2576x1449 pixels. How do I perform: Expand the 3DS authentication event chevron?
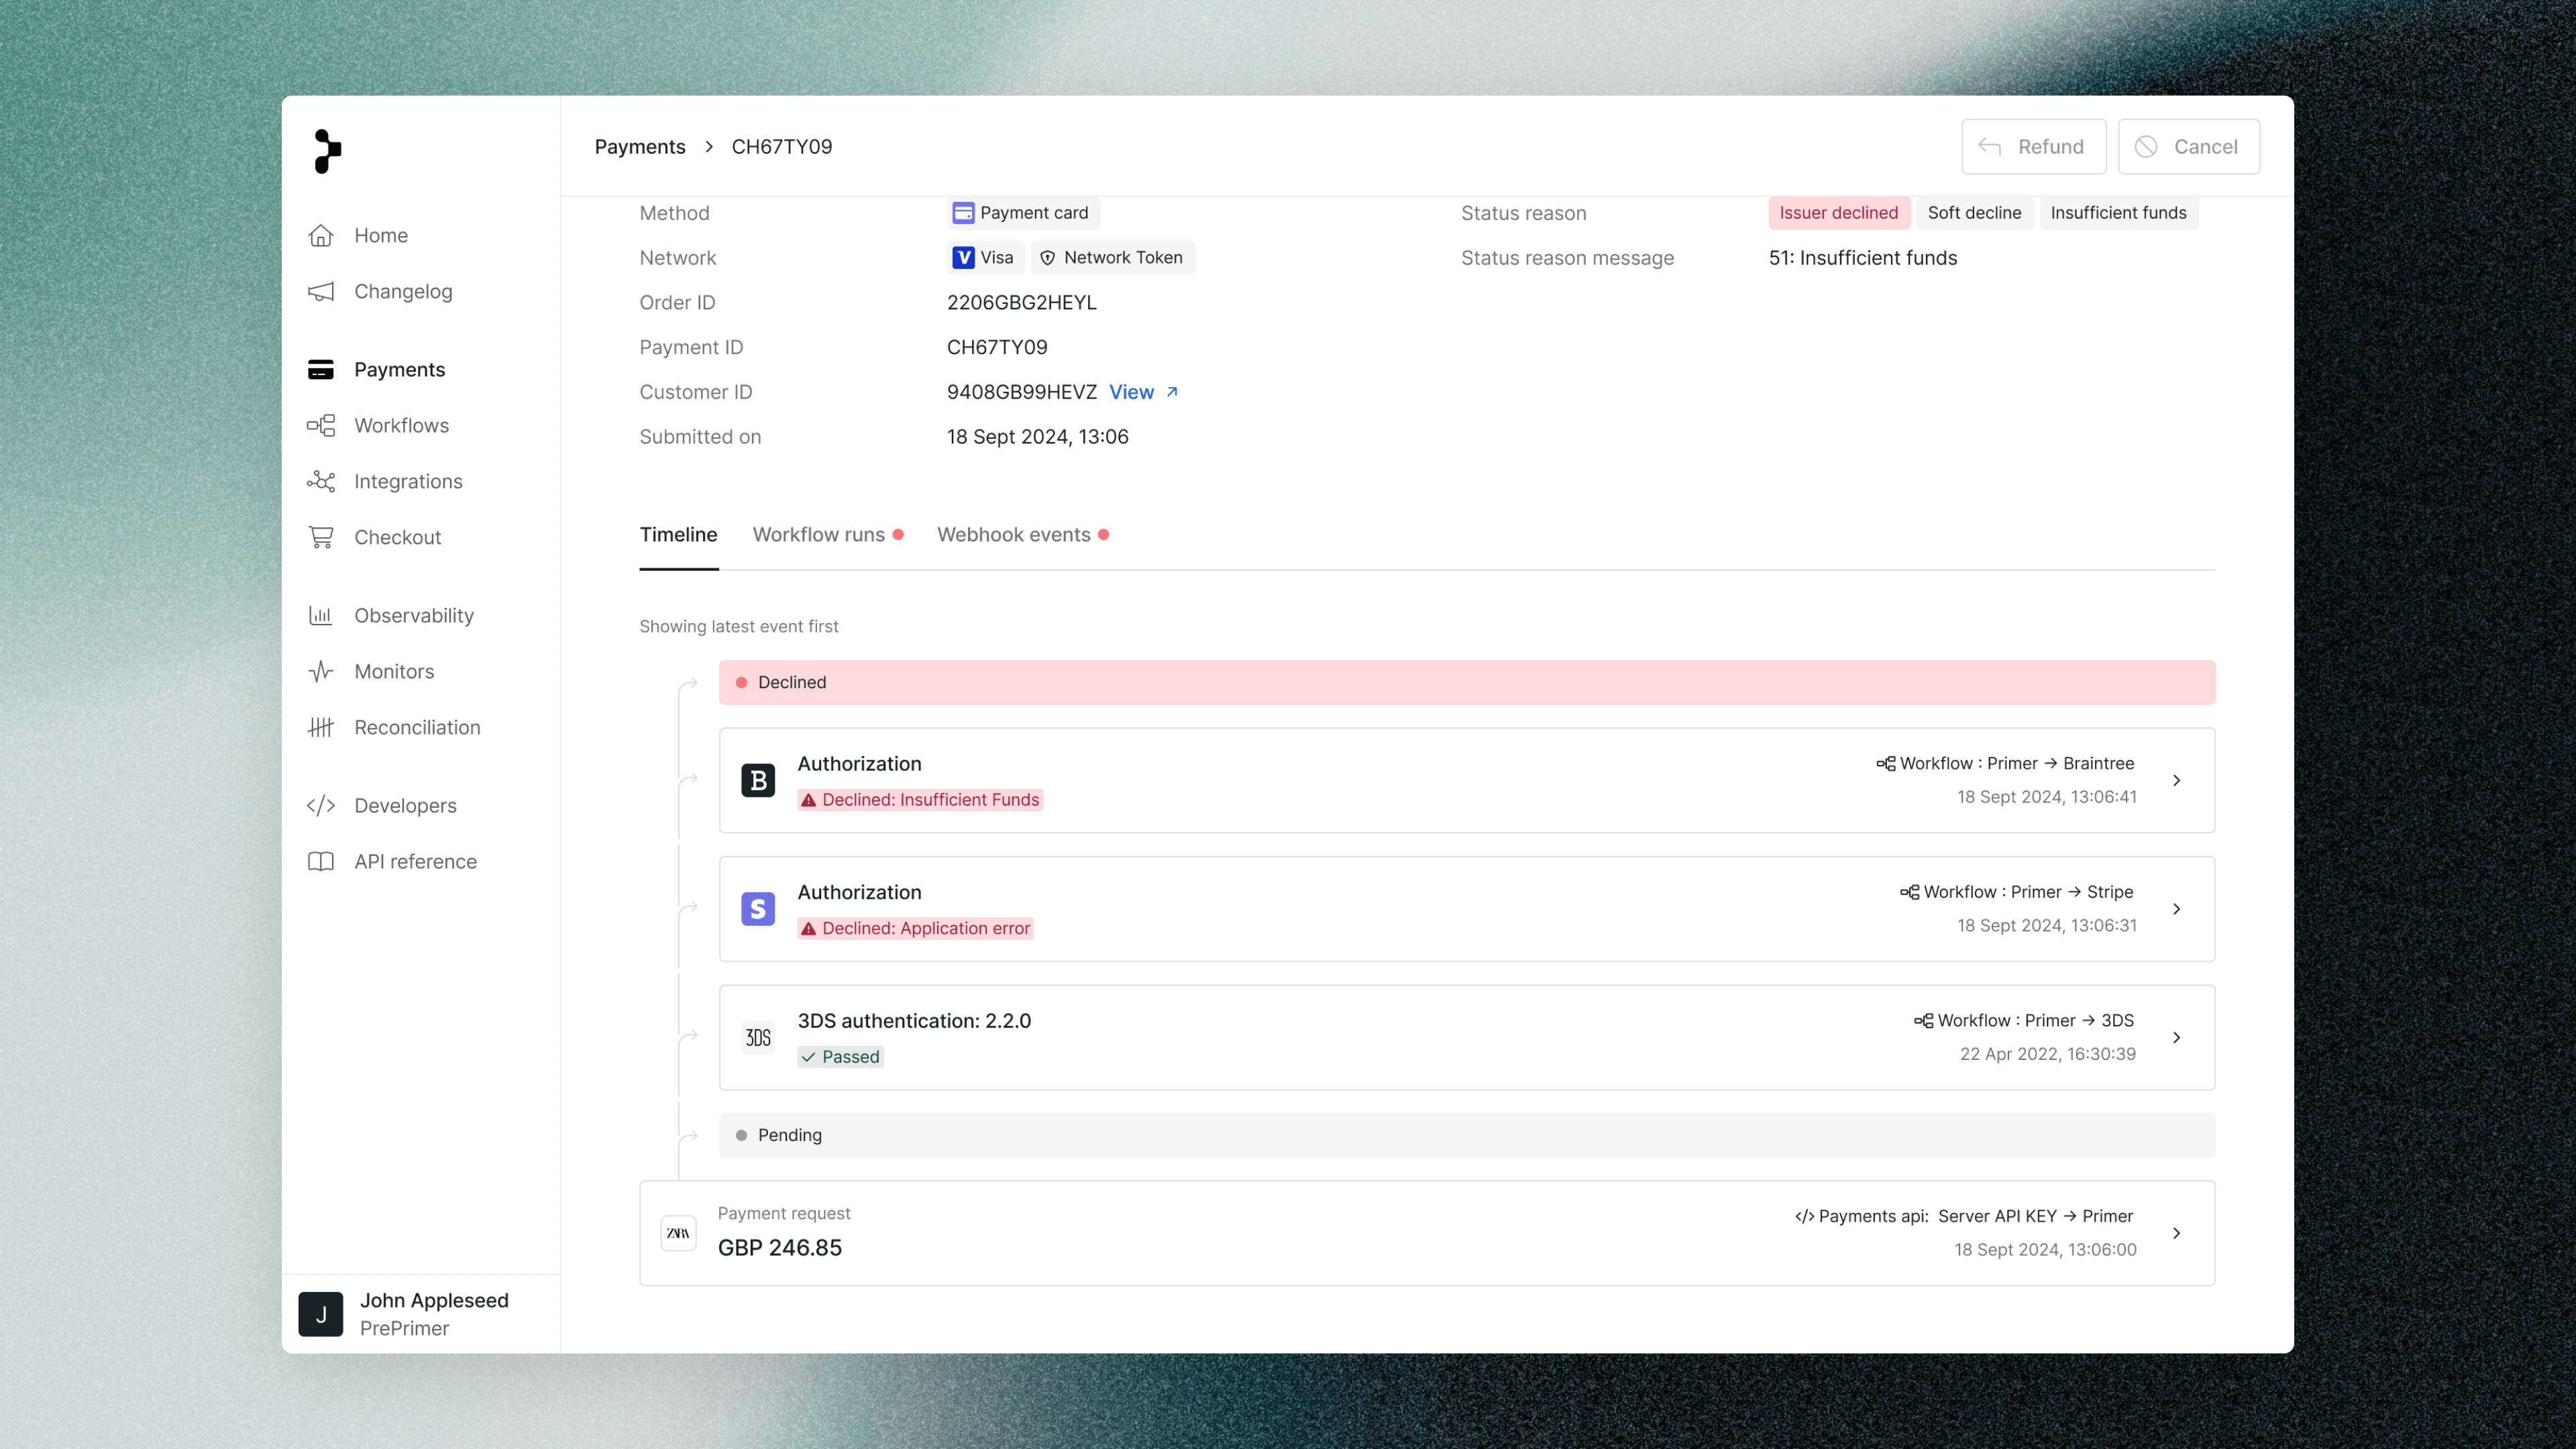point(2176,1038)
